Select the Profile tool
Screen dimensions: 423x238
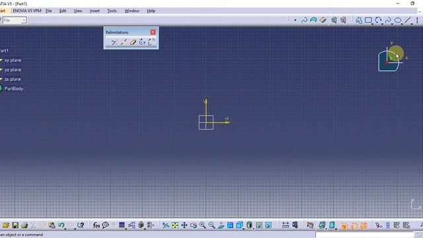(359, 20)
